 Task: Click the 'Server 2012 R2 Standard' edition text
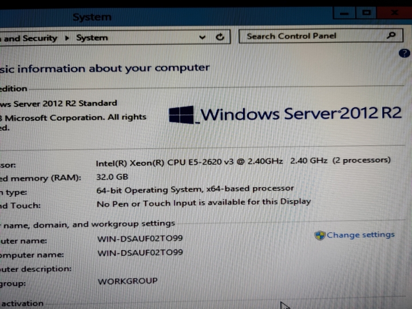(x=65, y=104)
